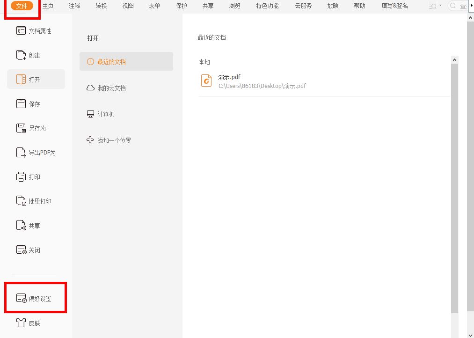Open the 特色功能 menu tab
Screen dimensions: 474x338
click(266, 6)
